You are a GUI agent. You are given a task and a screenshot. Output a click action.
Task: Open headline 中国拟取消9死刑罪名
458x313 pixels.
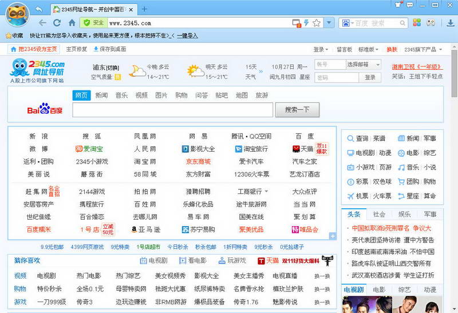pos(392,228)
